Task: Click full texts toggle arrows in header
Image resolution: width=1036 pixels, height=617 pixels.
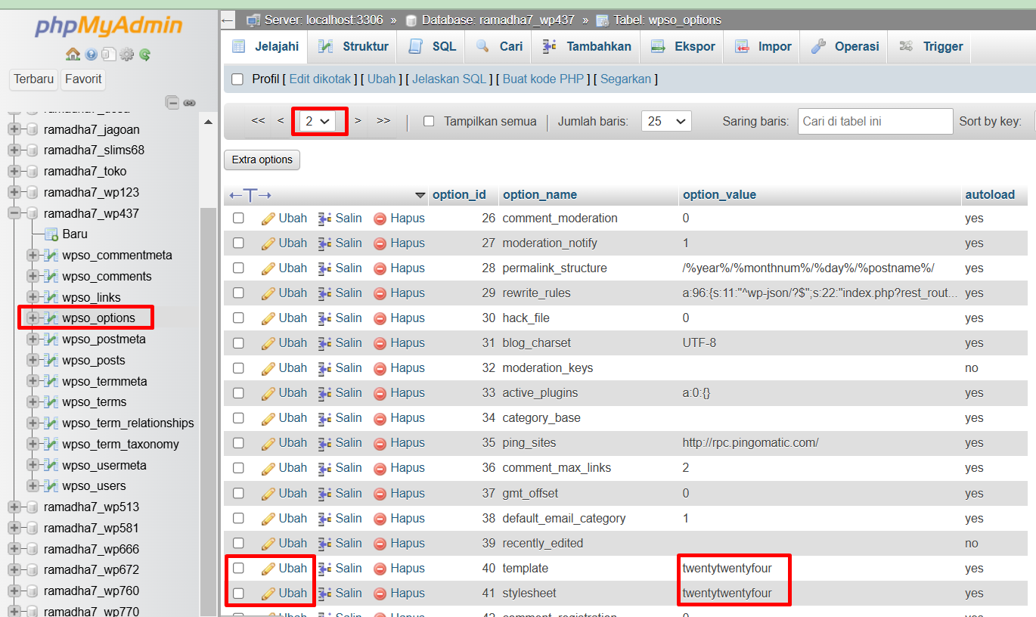Action: click(x=250, y=195)
